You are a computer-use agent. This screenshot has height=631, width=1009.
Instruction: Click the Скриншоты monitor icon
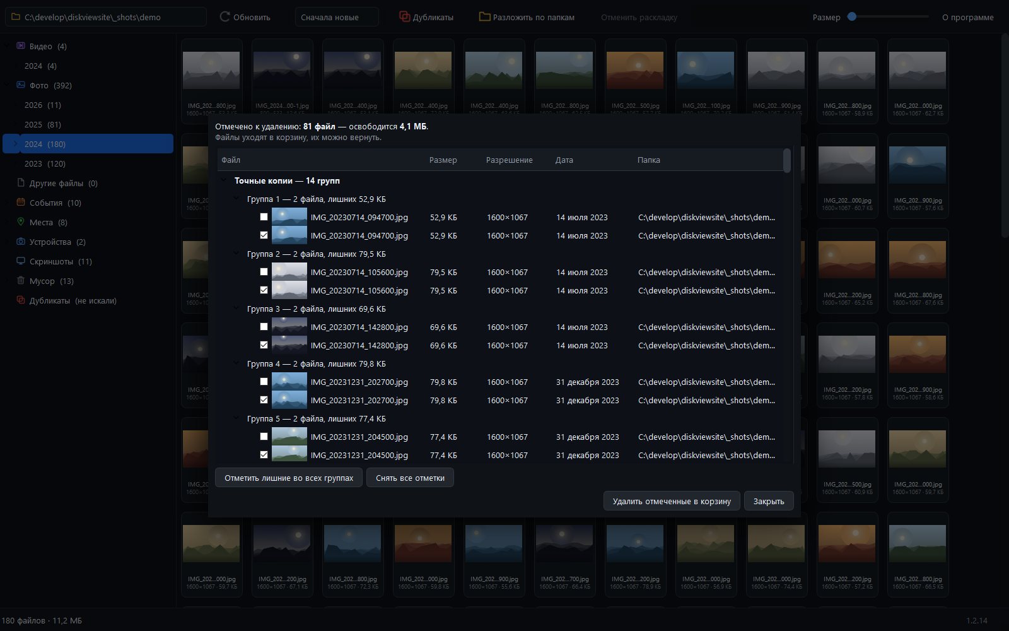pos(21,261)
